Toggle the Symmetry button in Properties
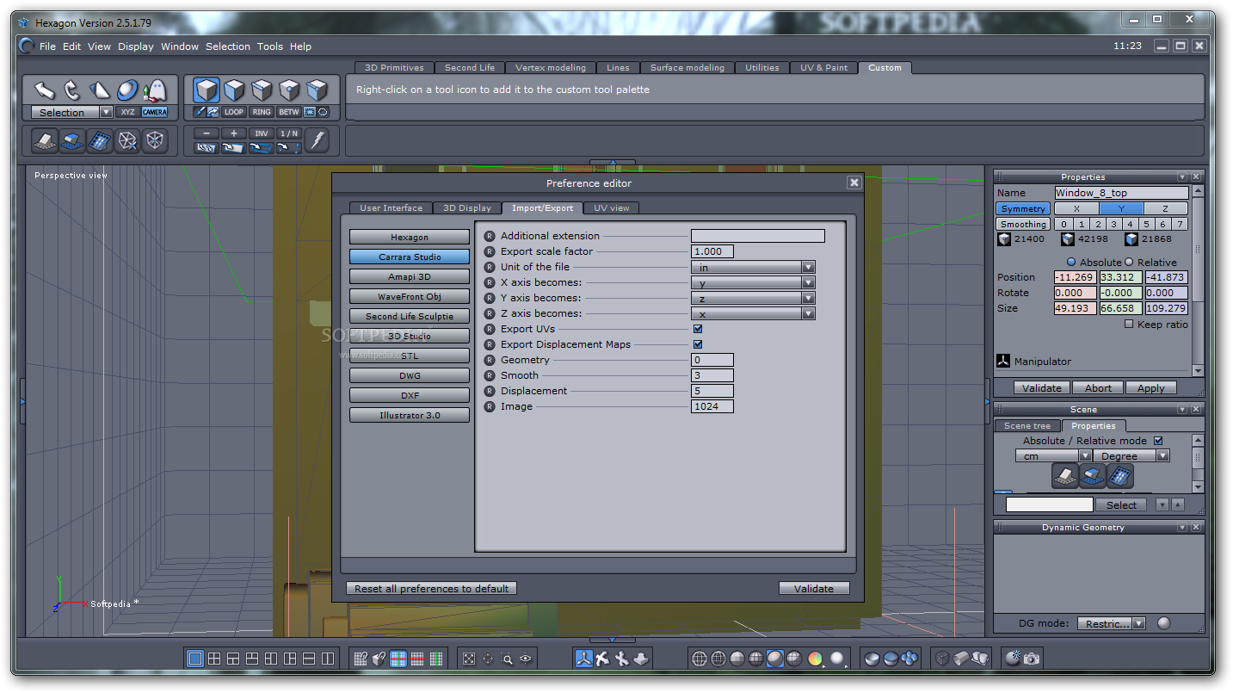The height and width of the screenshot is (693, 1233). pyautogui.click(x=1023, y=208)
